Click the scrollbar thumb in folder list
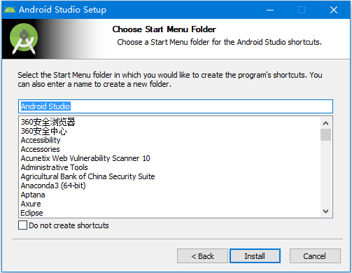Viewport: 352px width, 273px height. click(x=326, y=134)
